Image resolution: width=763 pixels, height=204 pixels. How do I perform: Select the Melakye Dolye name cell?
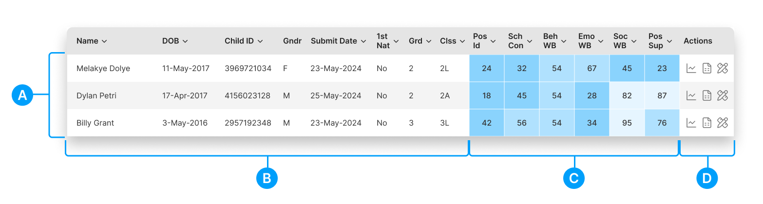(103, 68)
